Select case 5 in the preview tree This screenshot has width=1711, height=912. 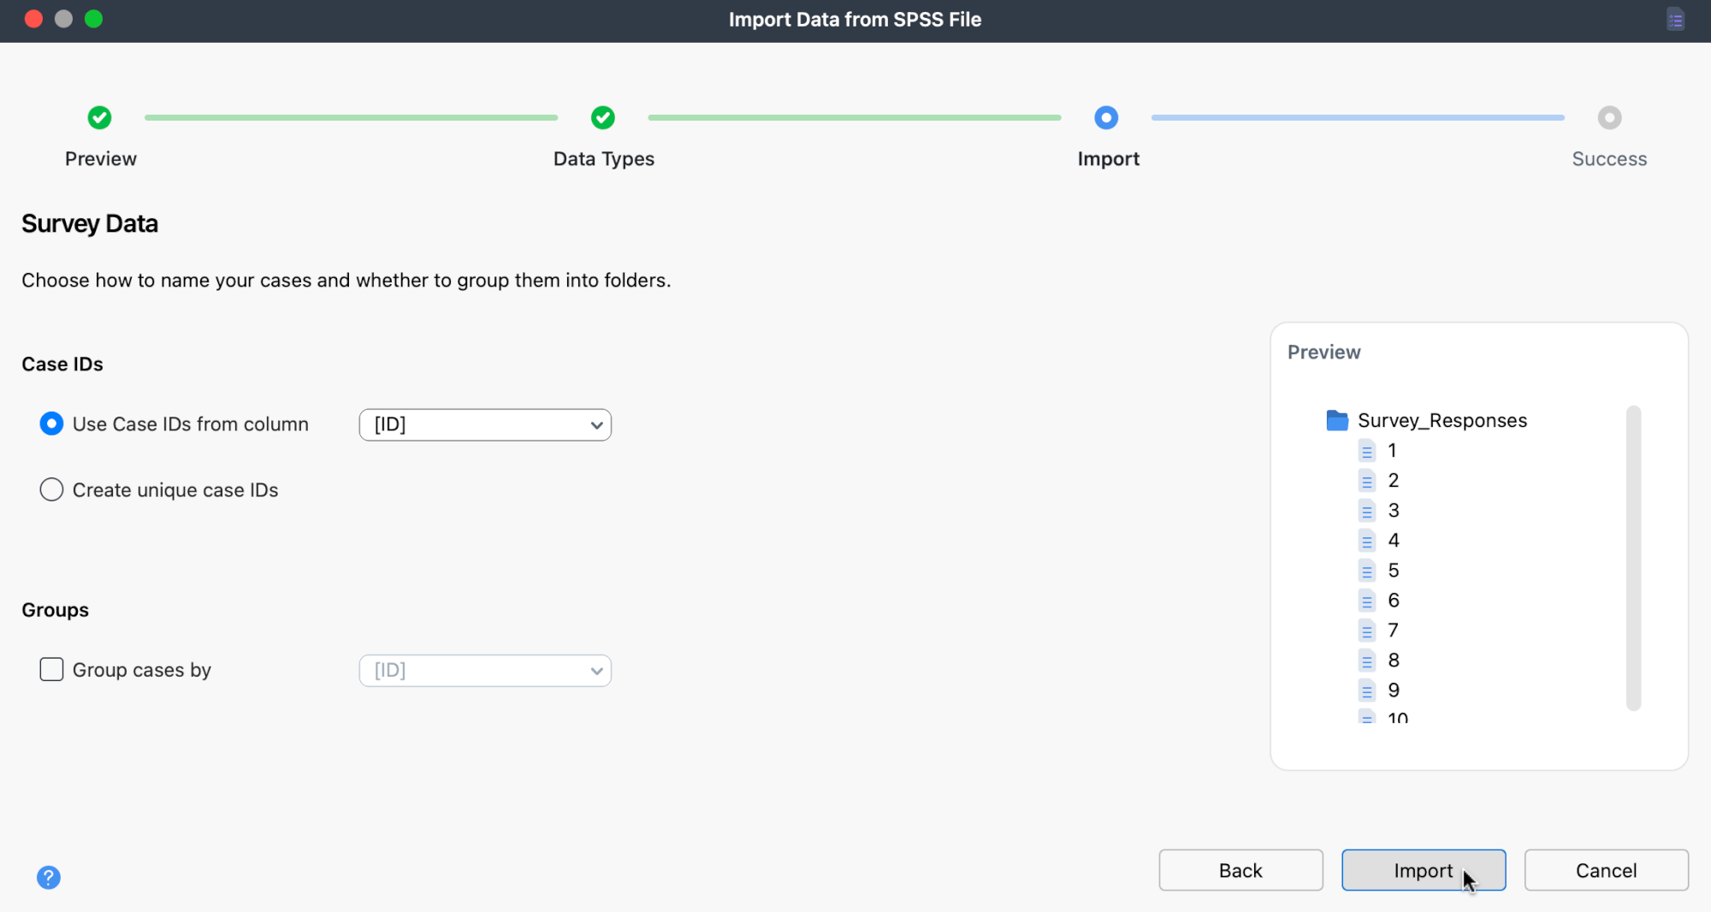(1394, 570)
